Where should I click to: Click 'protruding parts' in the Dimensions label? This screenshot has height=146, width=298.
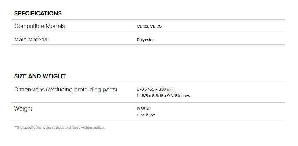(95, 90)
